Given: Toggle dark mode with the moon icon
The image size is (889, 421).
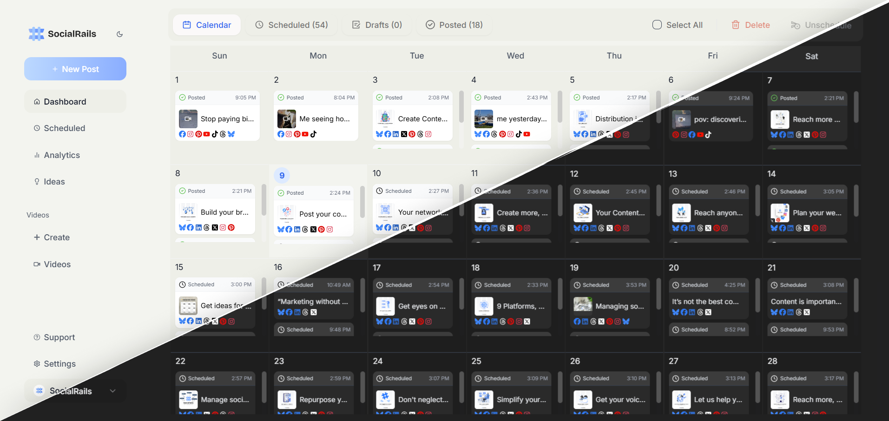Looking at the screenshot, I should pyautogui.click(x=119, y=34).
